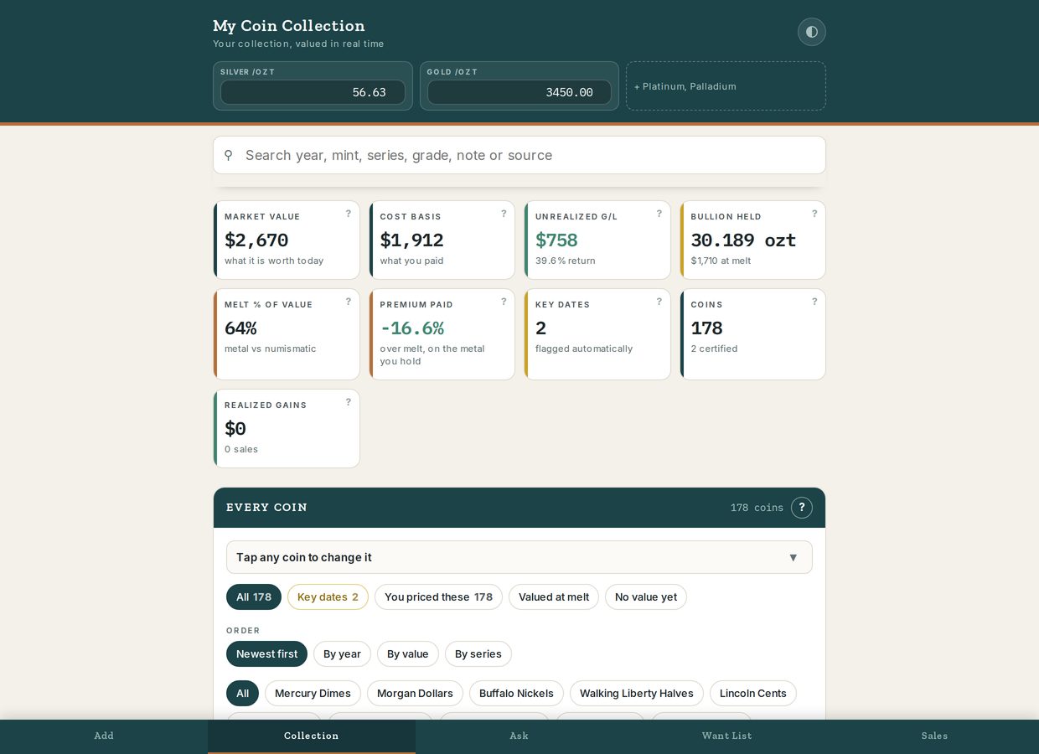Open help for Unrealized G/L card

(x=659, y=214)
